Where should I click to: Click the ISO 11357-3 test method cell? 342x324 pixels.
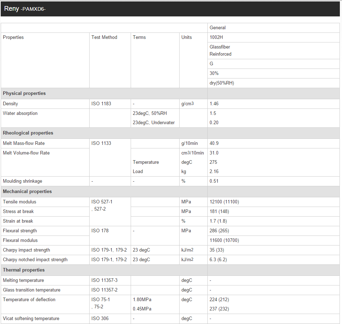coord(104,280)
